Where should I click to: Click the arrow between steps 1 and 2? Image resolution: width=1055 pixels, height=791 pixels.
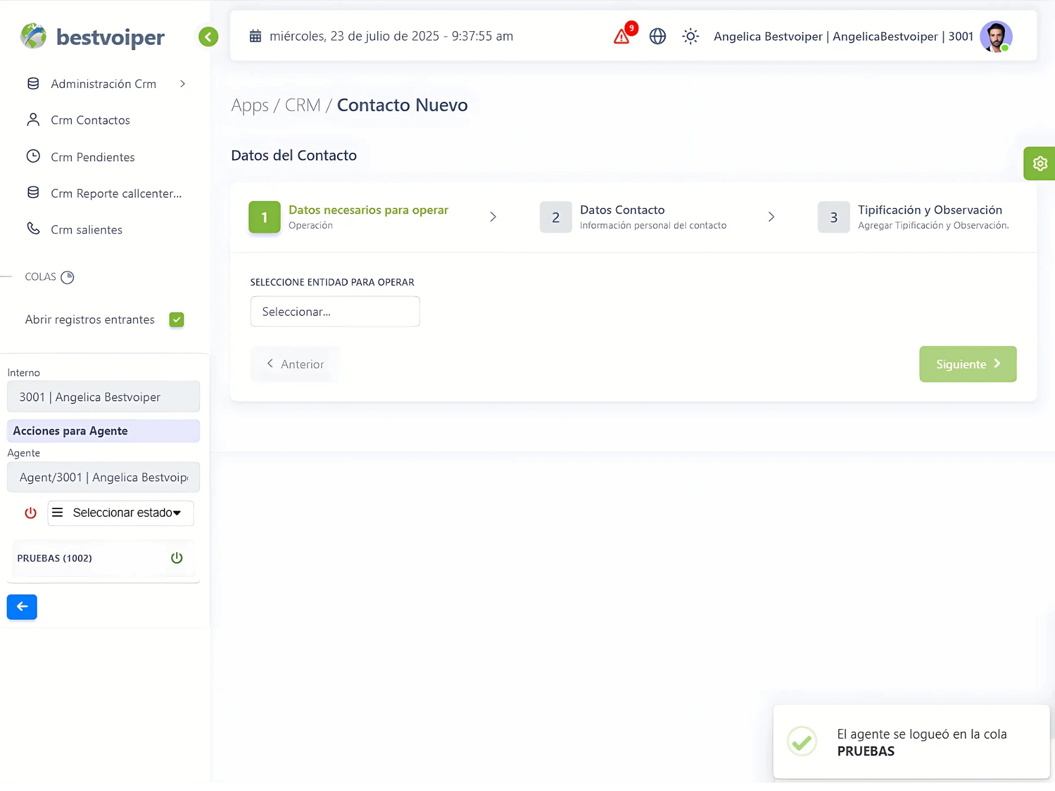(493, 217)
